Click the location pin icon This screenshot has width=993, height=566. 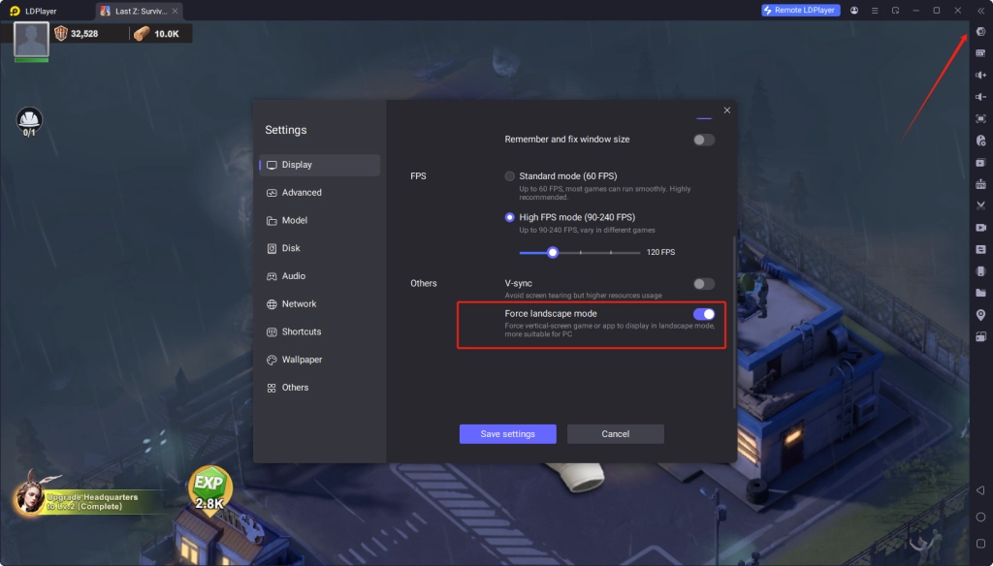[x=980, y=315]
